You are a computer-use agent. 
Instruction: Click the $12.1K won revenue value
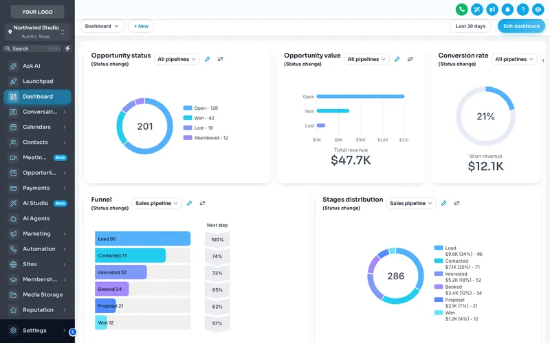point(486,166)
